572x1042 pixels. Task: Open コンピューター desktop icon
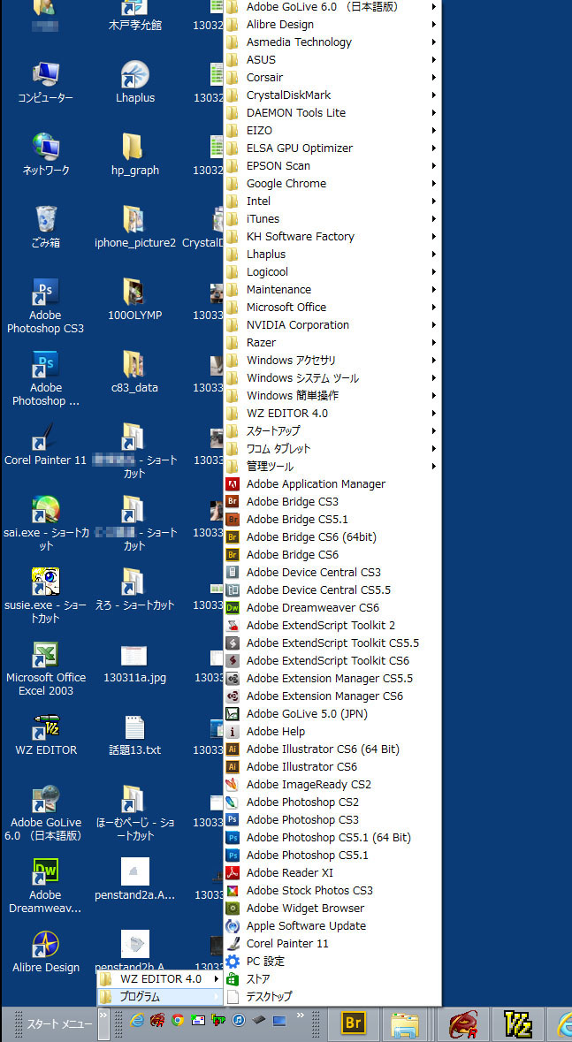point(45,81)
